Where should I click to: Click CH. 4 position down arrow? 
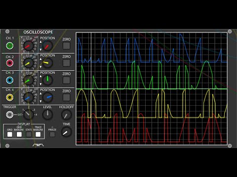pyautogui.click(x=40, y=101)
